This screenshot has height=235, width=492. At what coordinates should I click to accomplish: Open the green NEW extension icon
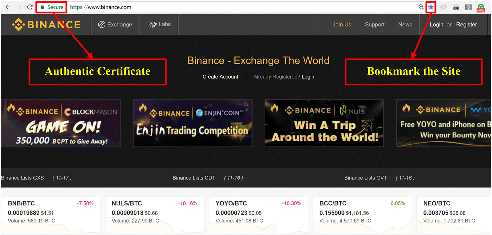click(480, 7)
